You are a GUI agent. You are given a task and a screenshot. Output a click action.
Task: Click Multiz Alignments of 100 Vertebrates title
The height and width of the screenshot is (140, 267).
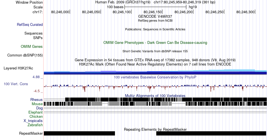tap(155, 96)
